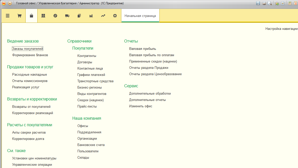
Task: Open Скидки (наценки)
Action: point(90,100)
